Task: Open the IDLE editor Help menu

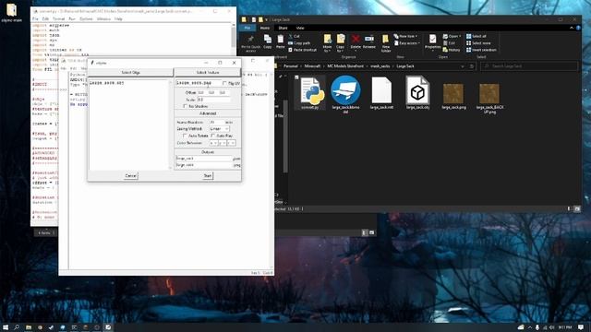Action: point(118,18)
